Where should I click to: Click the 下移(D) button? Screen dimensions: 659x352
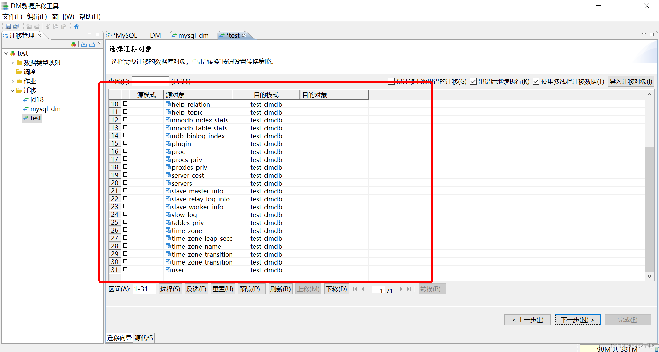coord(337,289)
